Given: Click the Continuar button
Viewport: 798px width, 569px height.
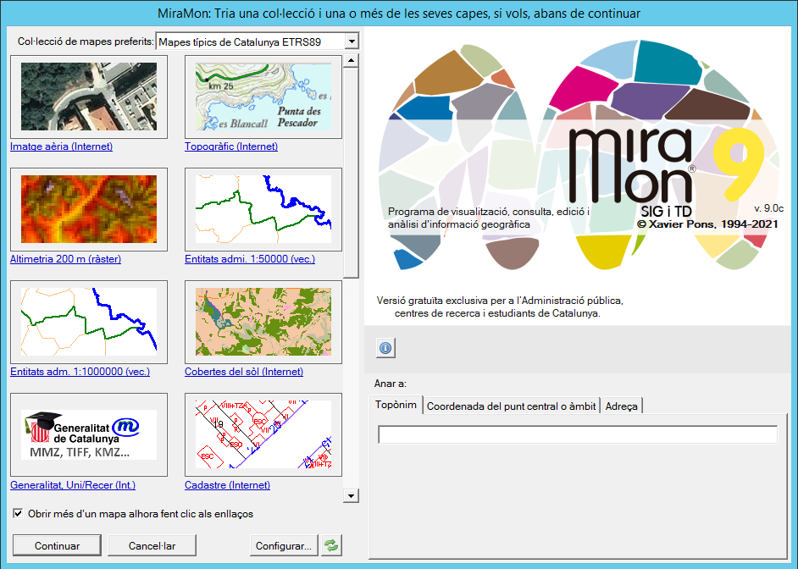Looking at the screenshot, I should coord(57,545).
